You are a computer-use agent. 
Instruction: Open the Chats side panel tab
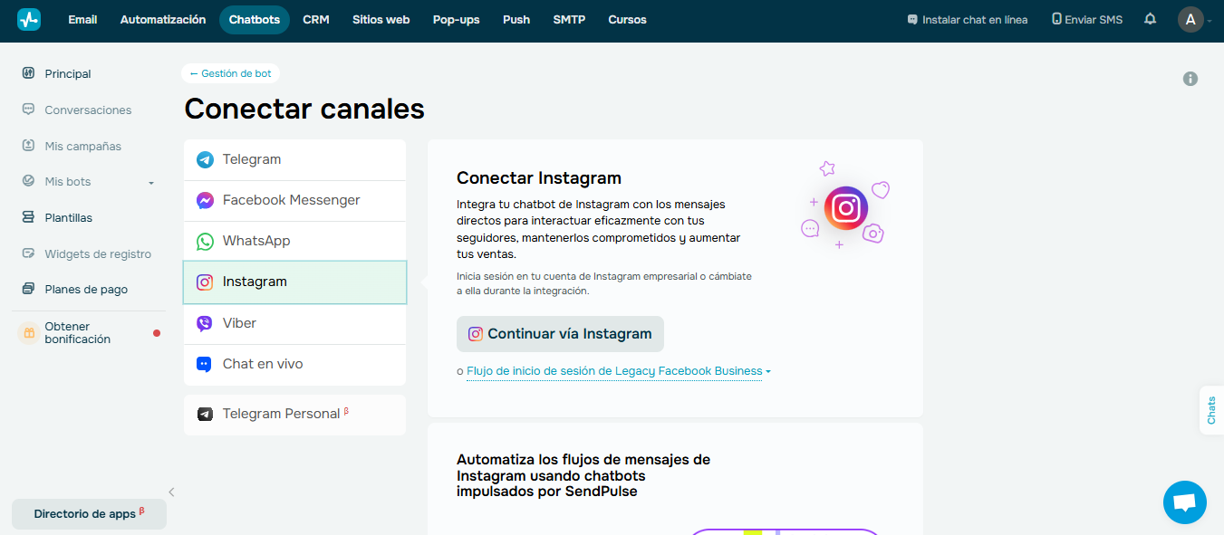click(1211, 410)
